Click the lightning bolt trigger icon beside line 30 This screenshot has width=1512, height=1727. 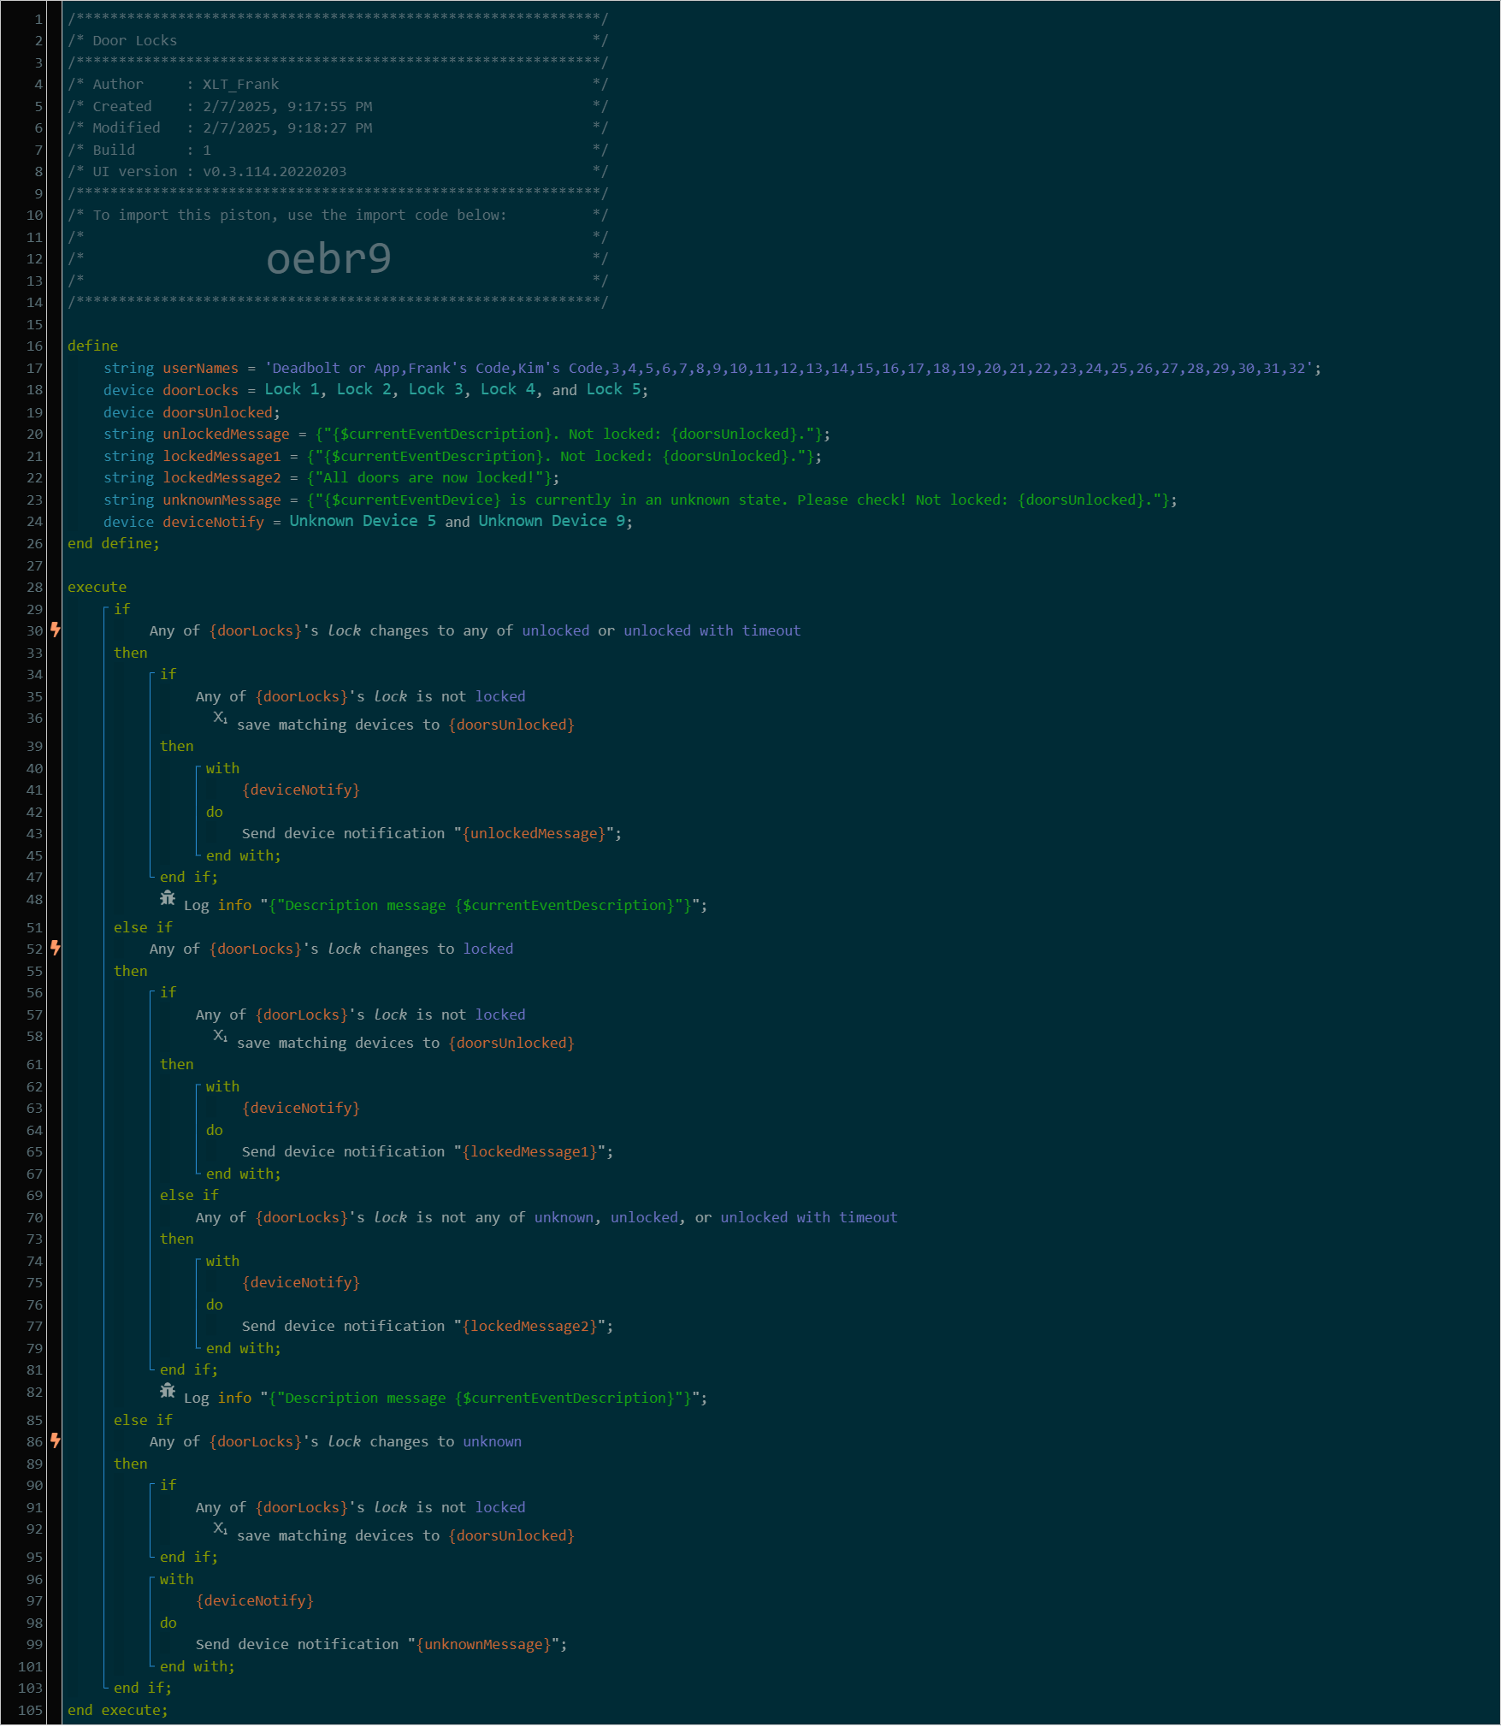tap(56, 630)
